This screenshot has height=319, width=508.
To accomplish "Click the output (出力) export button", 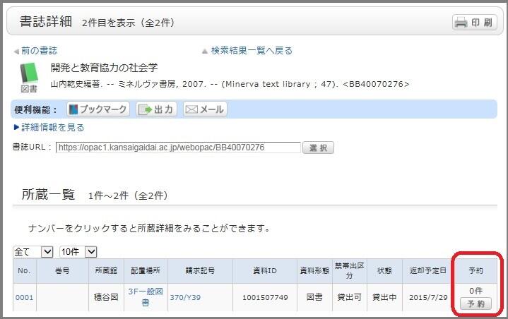I will [155, 109].
